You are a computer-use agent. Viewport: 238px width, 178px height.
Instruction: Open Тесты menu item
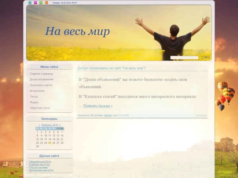34,97
